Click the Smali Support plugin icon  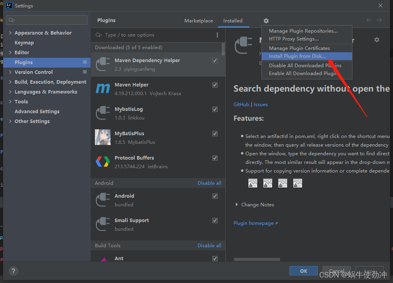click(103, 224)
